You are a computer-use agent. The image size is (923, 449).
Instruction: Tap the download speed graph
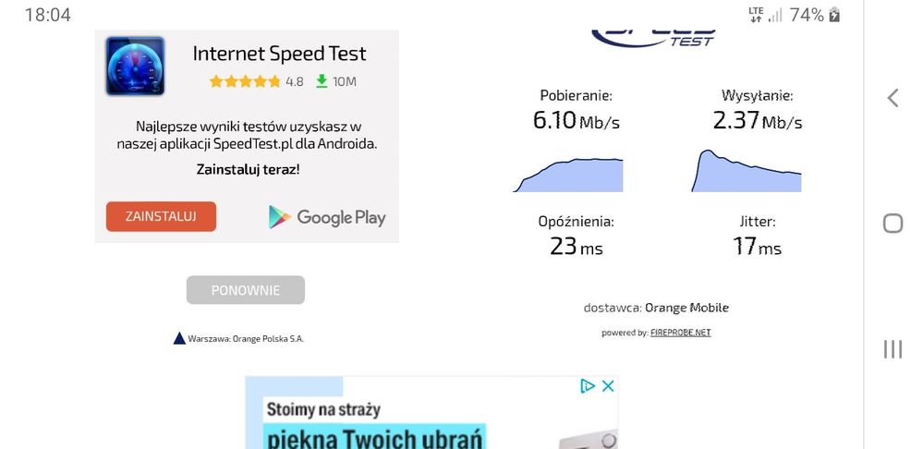(x=568, y=174)
